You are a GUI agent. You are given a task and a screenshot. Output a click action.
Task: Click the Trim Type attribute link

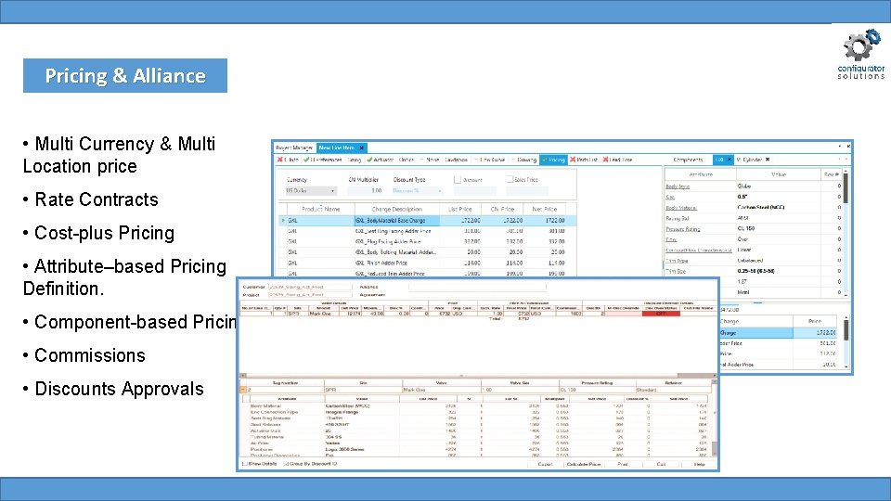(677, 261)
